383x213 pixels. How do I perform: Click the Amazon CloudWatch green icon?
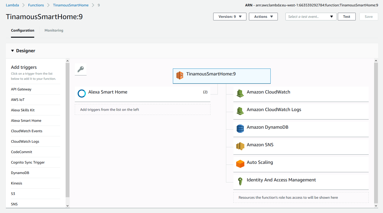(240, 94)
